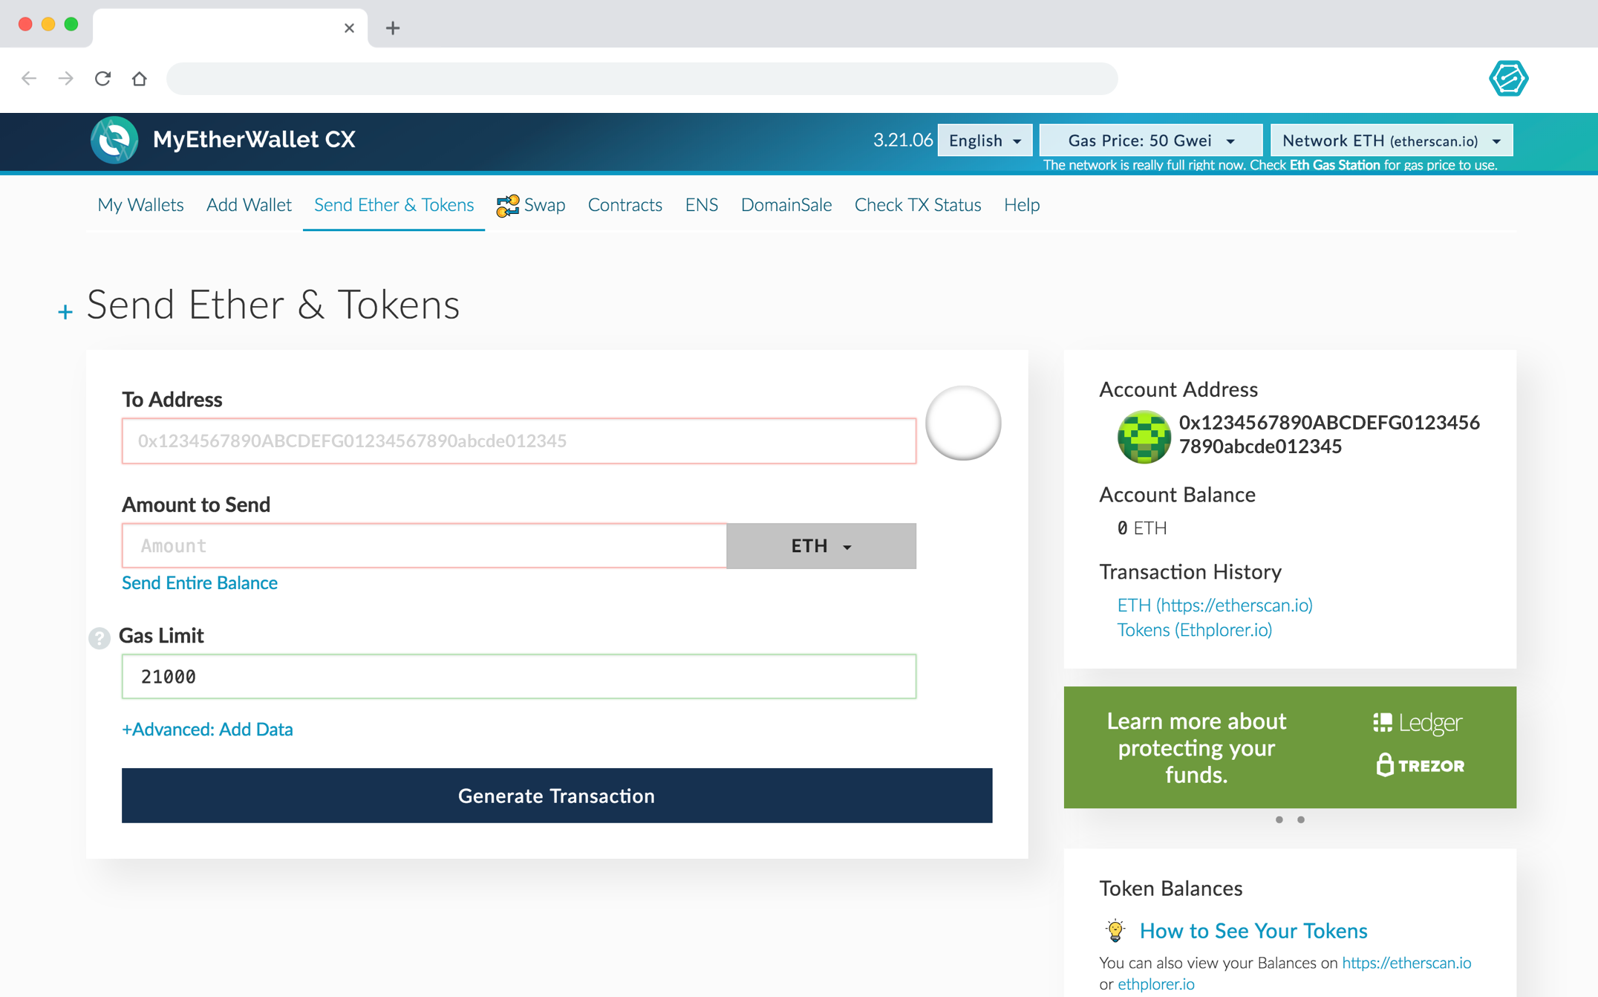Click the browser URL address bar

click(642, 78)
